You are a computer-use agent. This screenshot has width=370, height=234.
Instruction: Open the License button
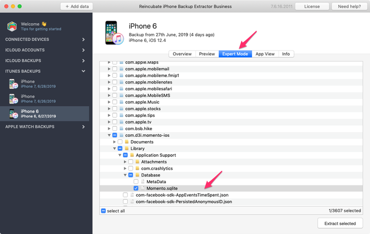(x=312, y=6)
